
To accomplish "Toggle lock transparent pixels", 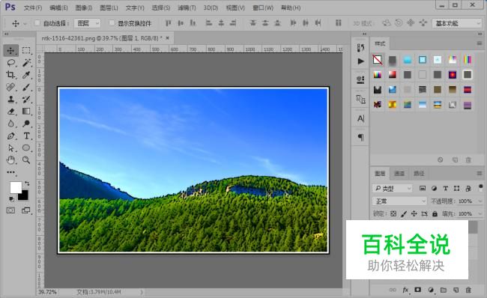I will coord(393,213).
